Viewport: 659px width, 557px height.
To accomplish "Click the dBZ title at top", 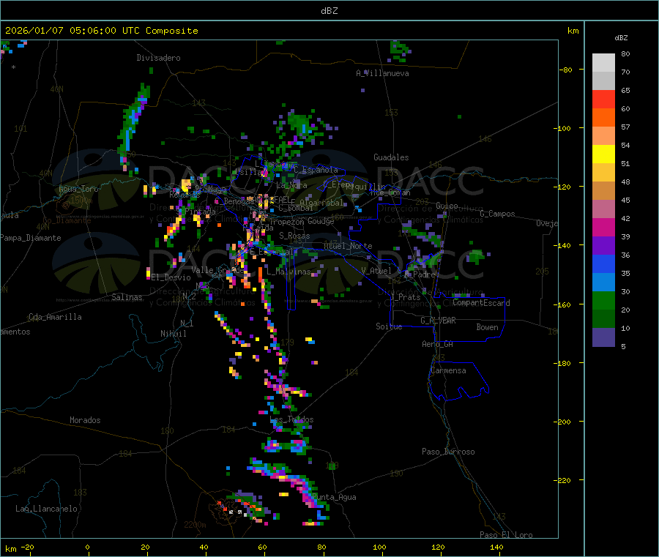I will click(x=329, y=11).
